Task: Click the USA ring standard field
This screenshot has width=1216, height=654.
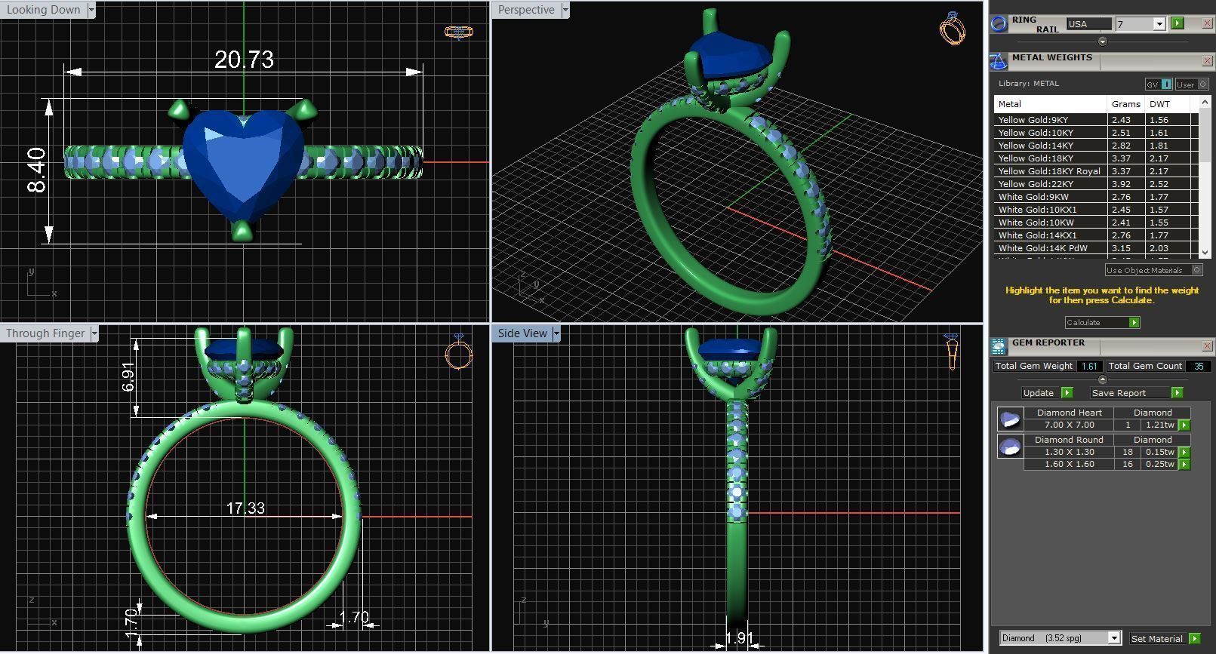Action: point(1088,24)
